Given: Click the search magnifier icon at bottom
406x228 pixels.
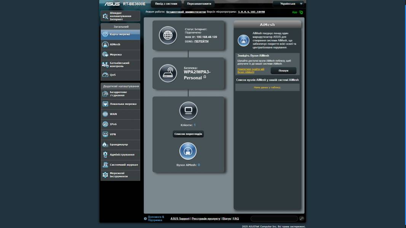Looking at the screenshot, I should (301, 218).
